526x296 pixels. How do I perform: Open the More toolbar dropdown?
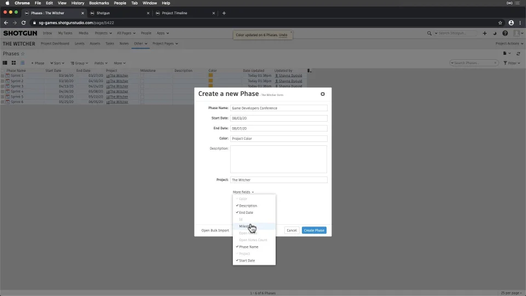point(119,63)
